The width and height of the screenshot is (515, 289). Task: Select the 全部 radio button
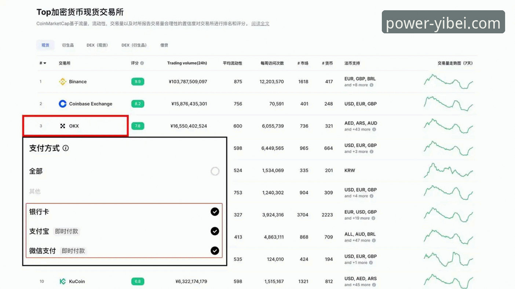pos(215,171)
